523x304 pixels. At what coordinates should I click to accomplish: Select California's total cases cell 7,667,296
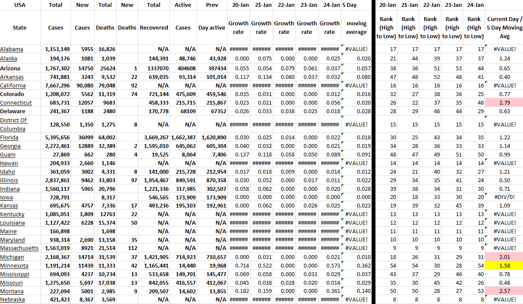(x=57, y=85)
